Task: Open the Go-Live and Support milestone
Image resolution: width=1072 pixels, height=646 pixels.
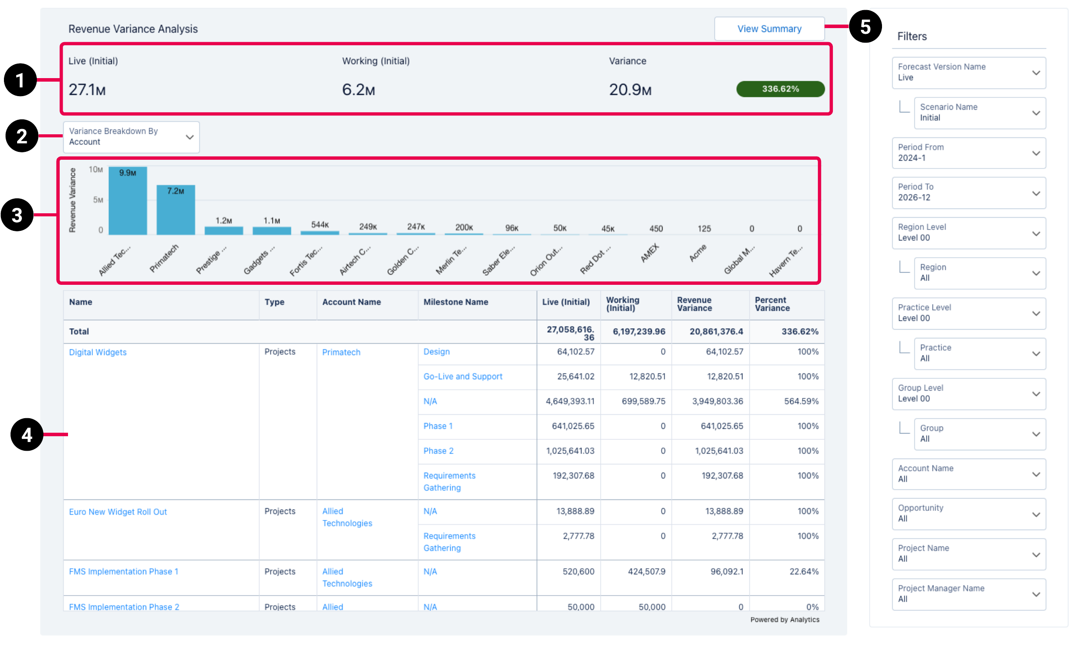Action: [x=463, y=376]
